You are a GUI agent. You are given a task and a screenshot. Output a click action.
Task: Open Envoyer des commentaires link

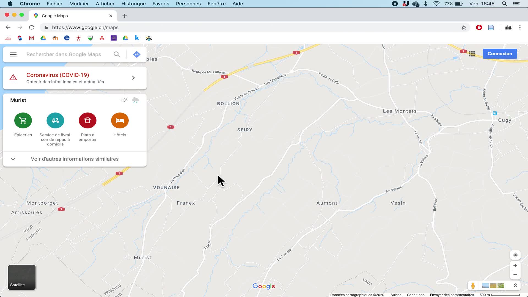pos(452,295)
